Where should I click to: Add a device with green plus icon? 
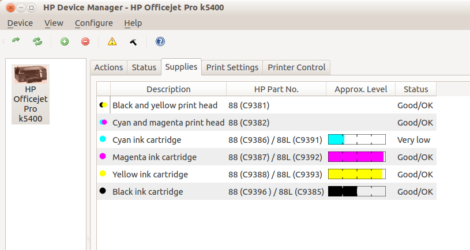tap(65, 41)
